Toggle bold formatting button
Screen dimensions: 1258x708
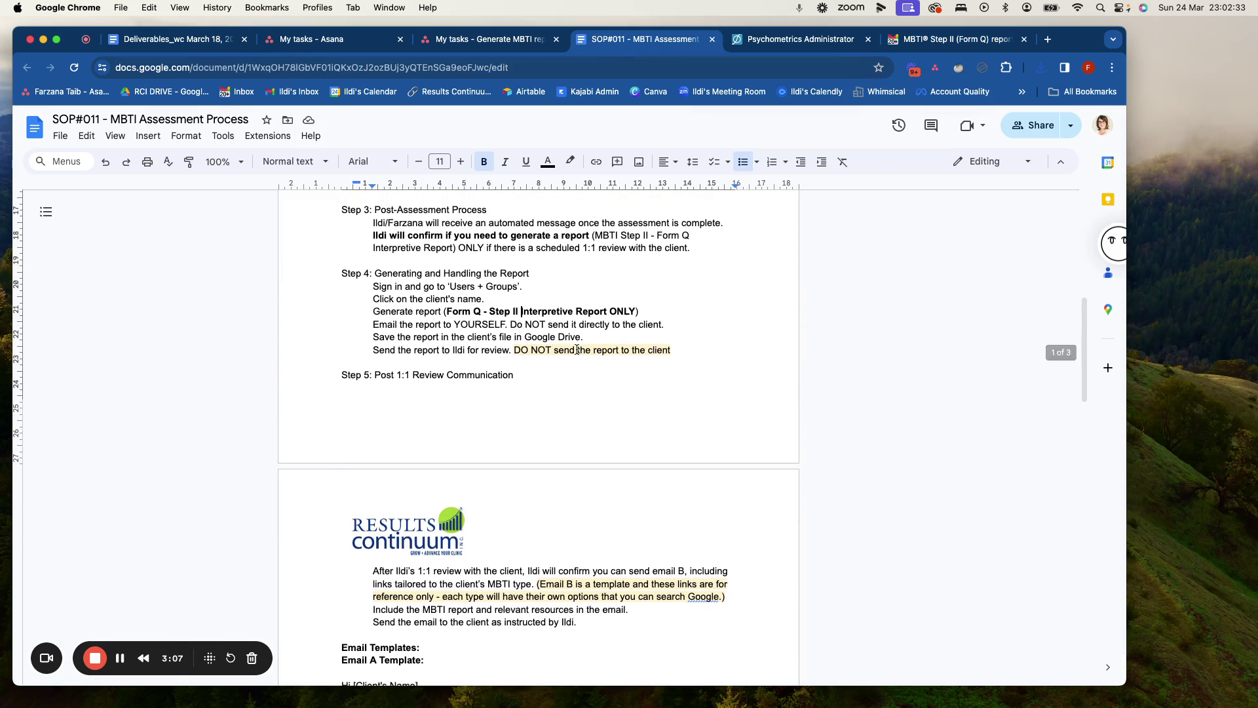point(484,162)
